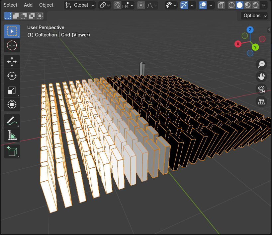
Task: Click the tall gray column object
Action: point(142,69)
